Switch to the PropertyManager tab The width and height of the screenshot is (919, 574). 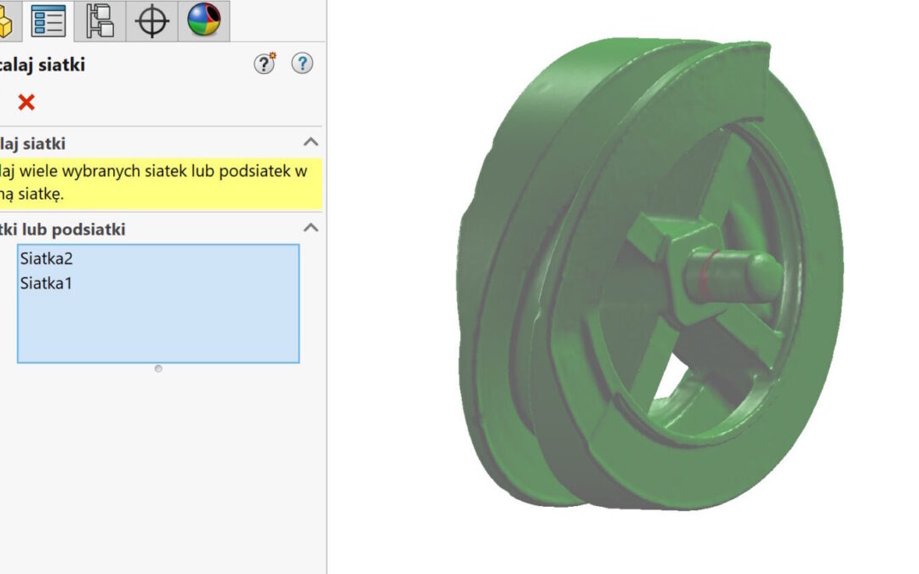pyautogui.click(x=49, y=21)
